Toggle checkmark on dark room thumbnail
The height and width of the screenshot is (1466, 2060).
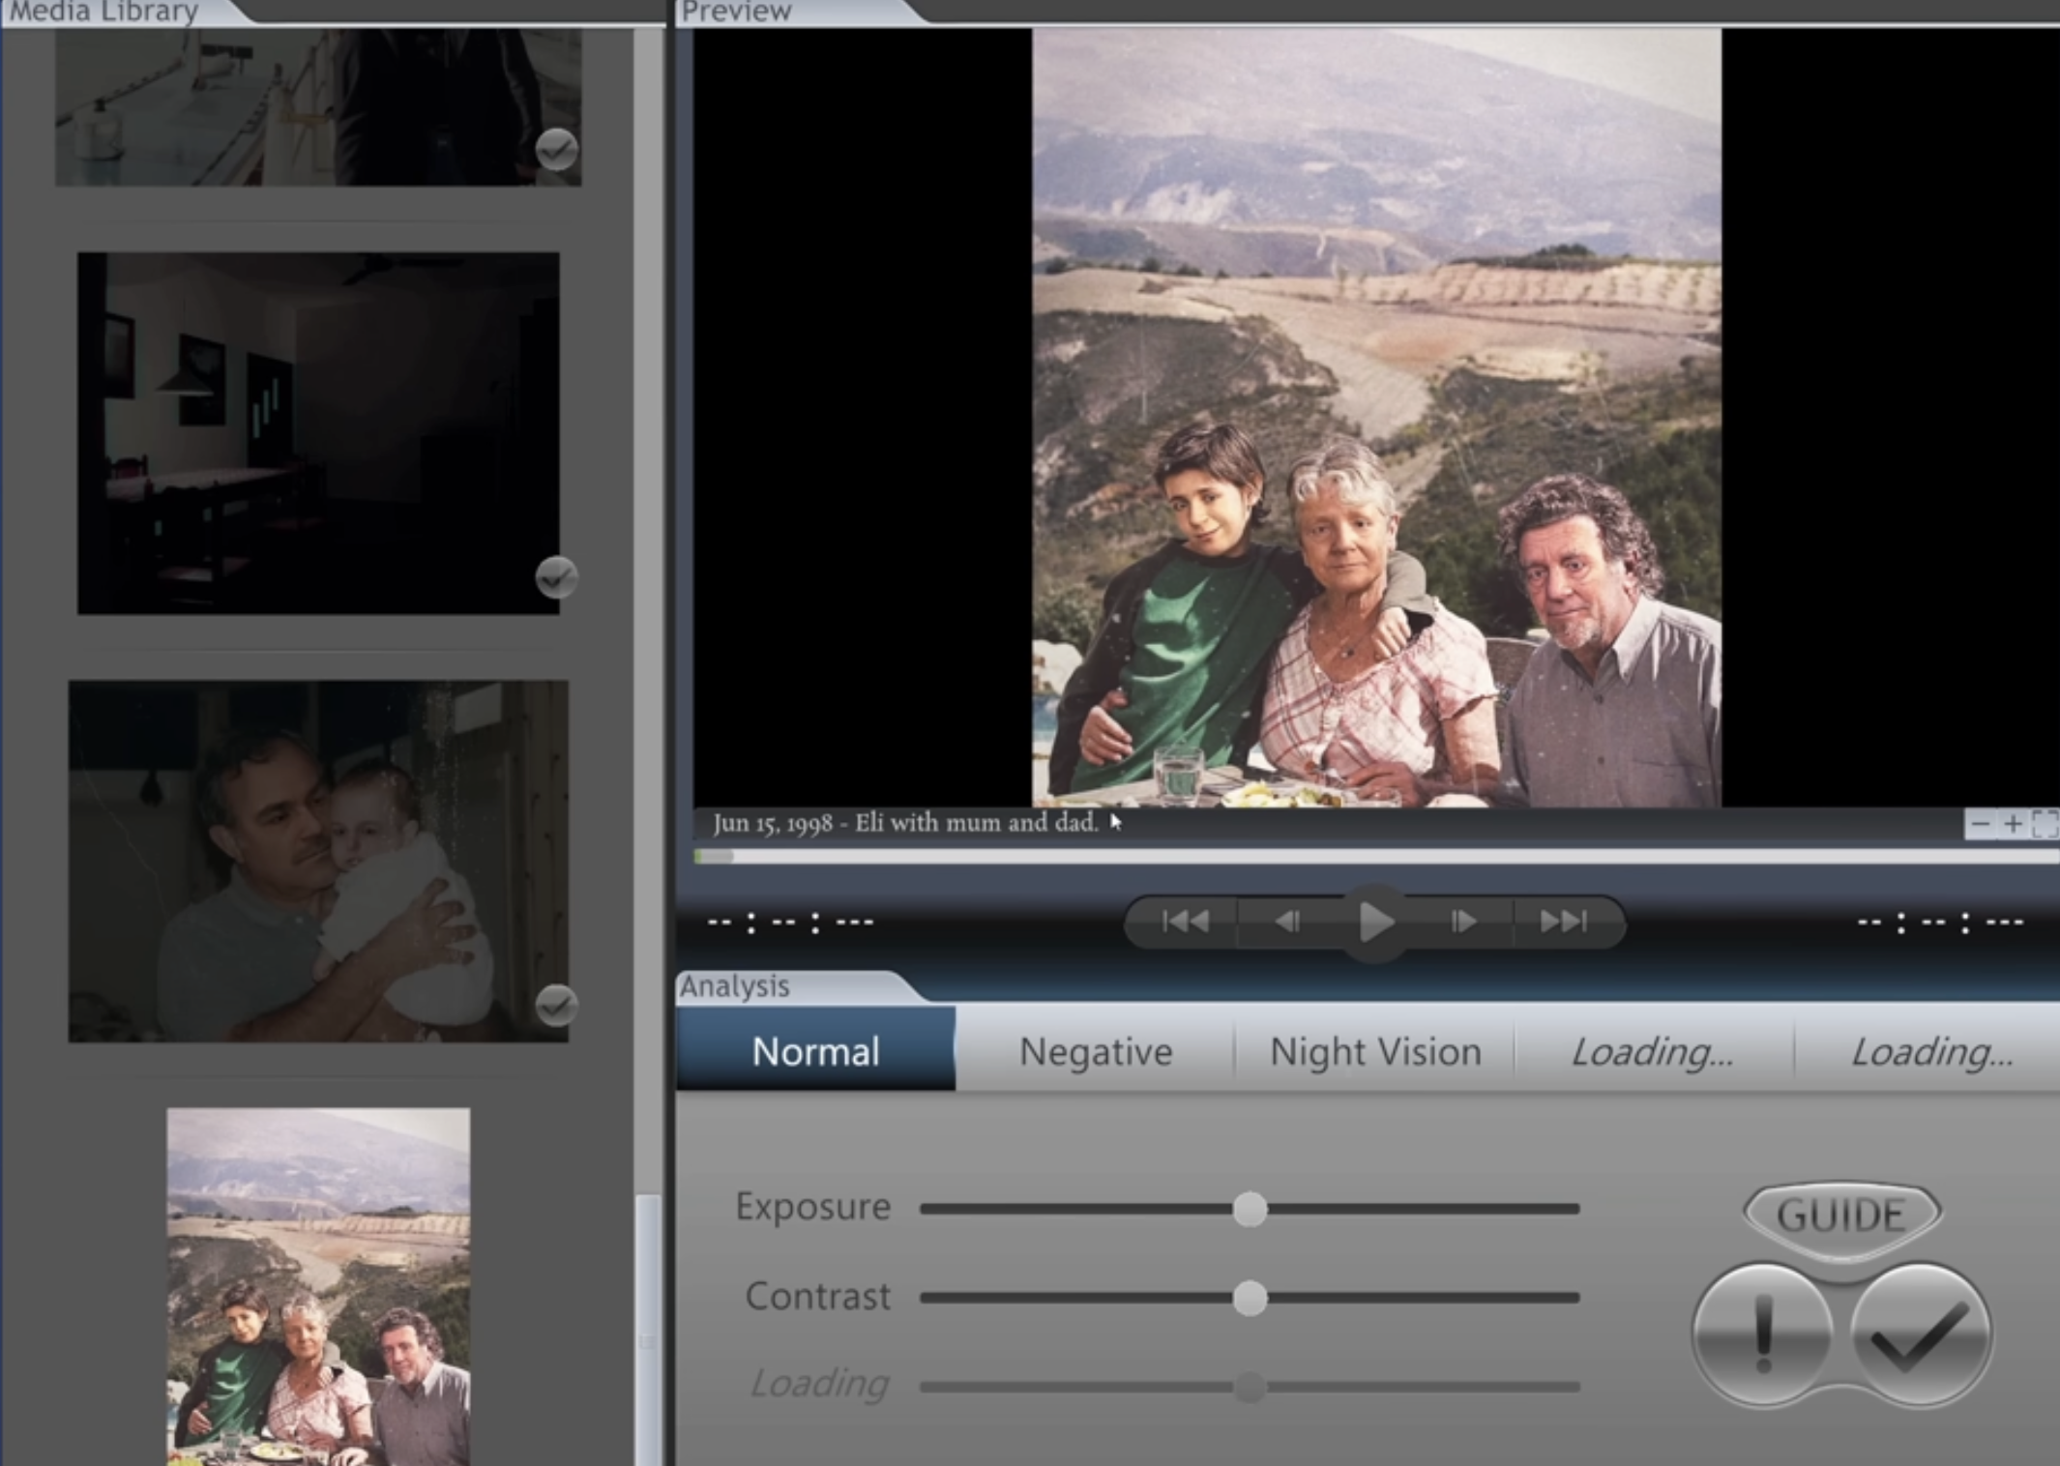pyautogui.click(x=556, y=577)
